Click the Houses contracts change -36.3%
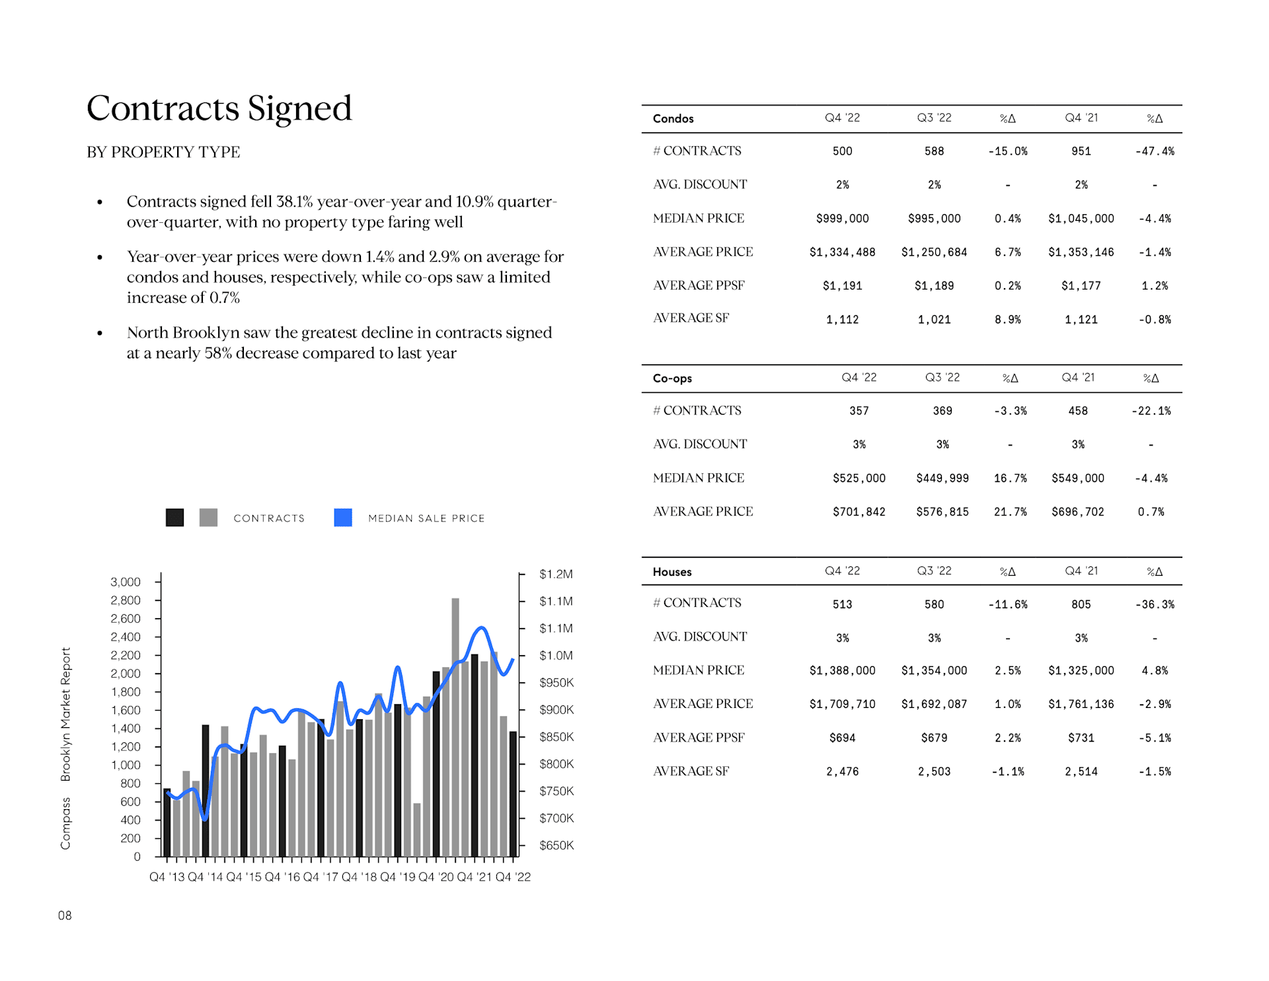 point(1154,605)
